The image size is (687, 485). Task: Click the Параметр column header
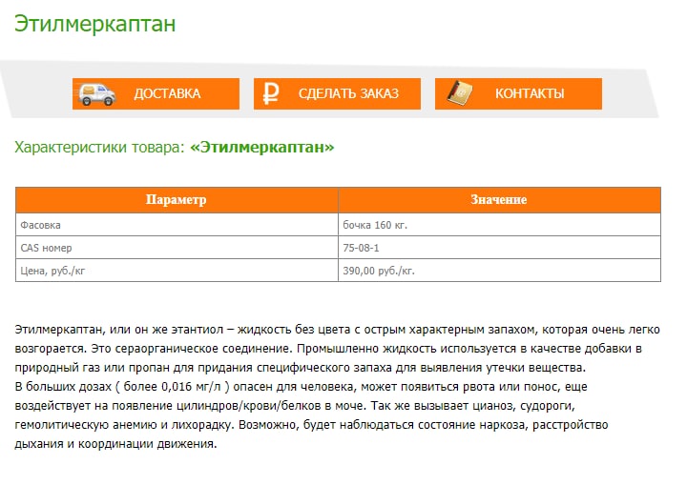tap(177, 200)
